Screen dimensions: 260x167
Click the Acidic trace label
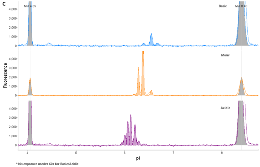point(225,108)
